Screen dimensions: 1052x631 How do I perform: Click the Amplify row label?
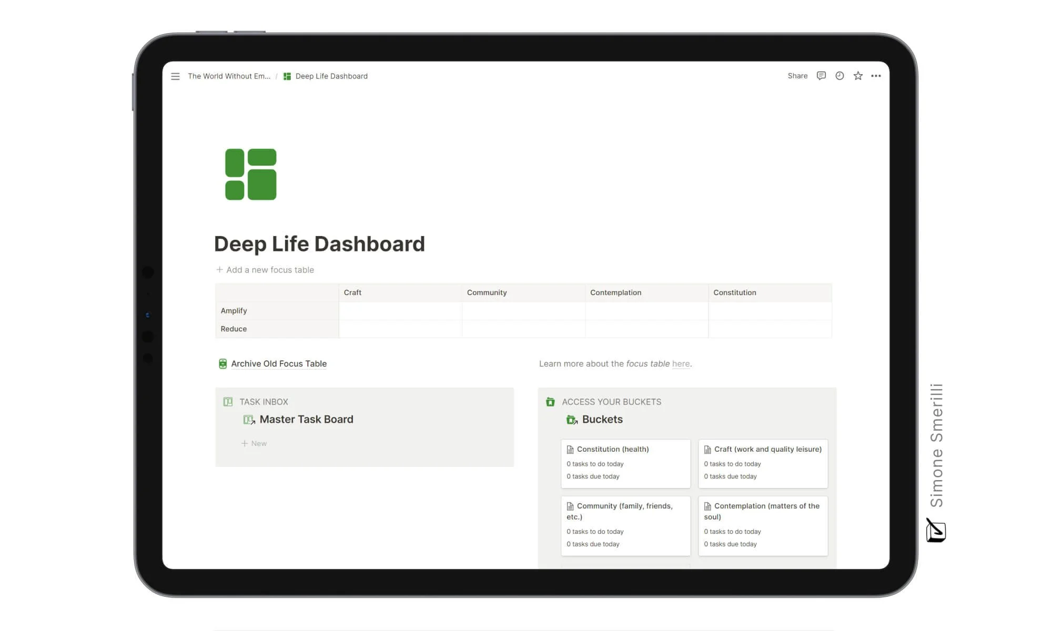277,311
